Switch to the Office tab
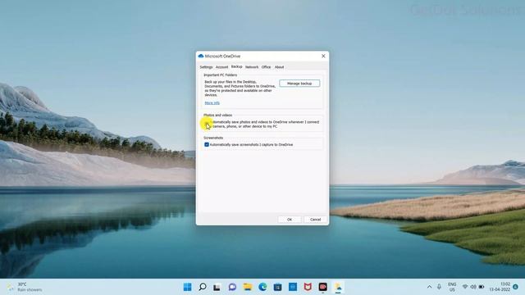 coord(266,67)
